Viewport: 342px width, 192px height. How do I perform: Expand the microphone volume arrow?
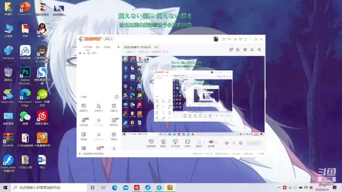[x=204, y=143]
